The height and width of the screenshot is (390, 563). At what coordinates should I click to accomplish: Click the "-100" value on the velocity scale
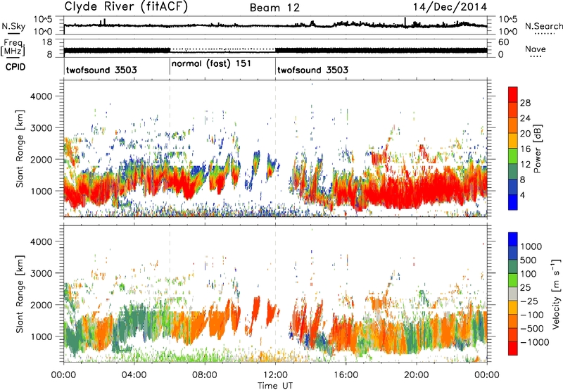(531, 315)
